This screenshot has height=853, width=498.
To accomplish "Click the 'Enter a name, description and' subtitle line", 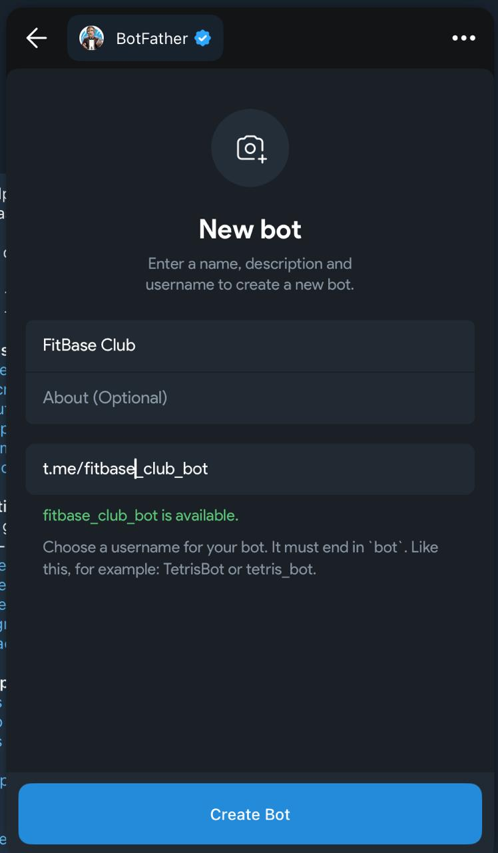I will point(250,264).
